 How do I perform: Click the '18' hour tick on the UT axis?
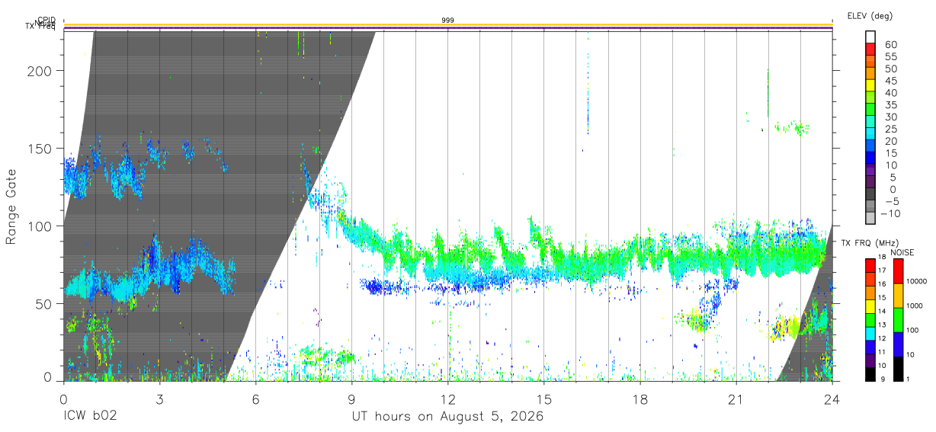640,399
